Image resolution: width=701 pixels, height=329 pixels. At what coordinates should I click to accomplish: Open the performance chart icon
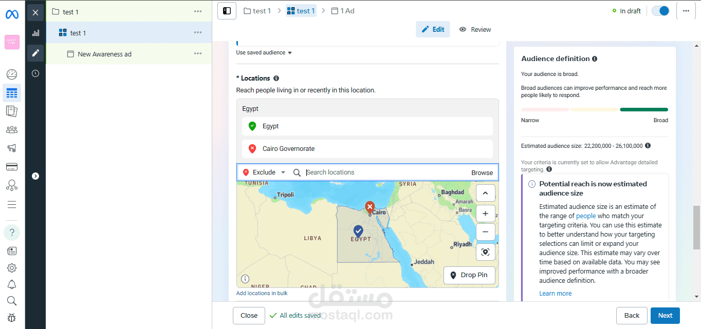35,33
